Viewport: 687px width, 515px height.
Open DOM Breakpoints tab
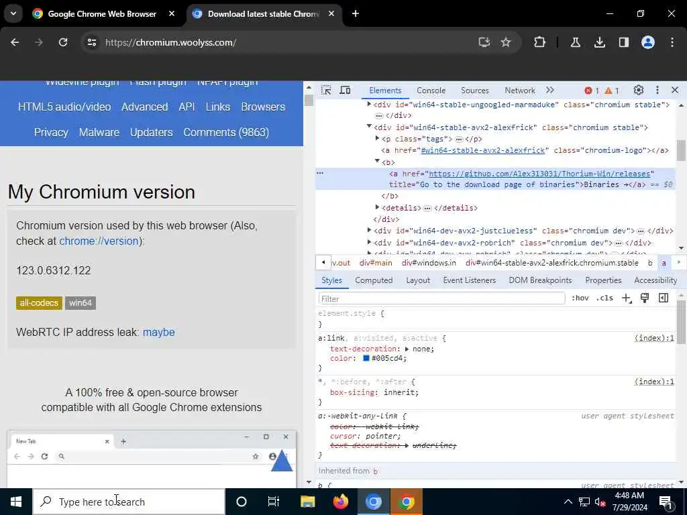(x=540, y=280)
